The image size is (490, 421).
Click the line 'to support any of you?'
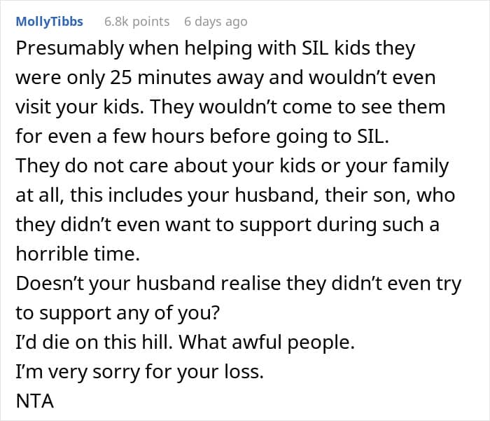118,313
